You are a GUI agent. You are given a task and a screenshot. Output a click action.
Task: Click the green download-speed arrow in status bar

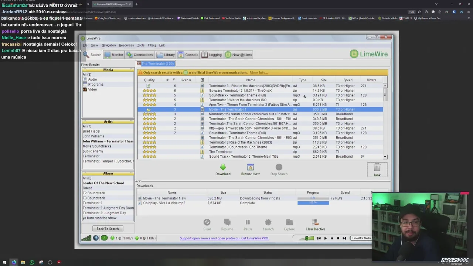tap(112, 238)
